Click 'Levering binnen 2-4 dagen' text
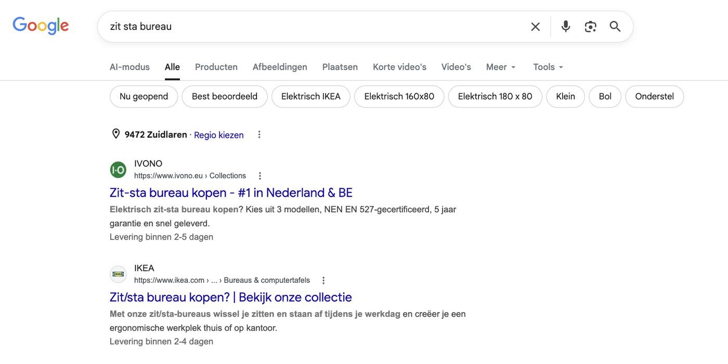The image size is (728, 364). [x=161, y=342]
